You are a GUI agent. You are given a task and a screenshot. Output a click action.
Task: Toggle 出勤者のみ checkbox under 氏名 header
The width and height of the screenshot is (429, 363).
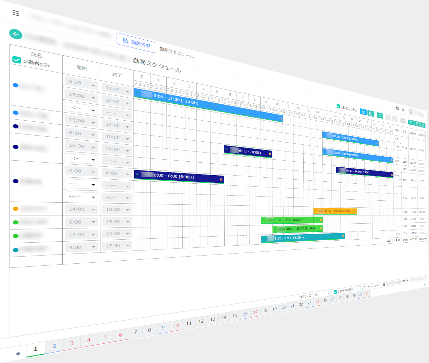click(x=17, y=60)
